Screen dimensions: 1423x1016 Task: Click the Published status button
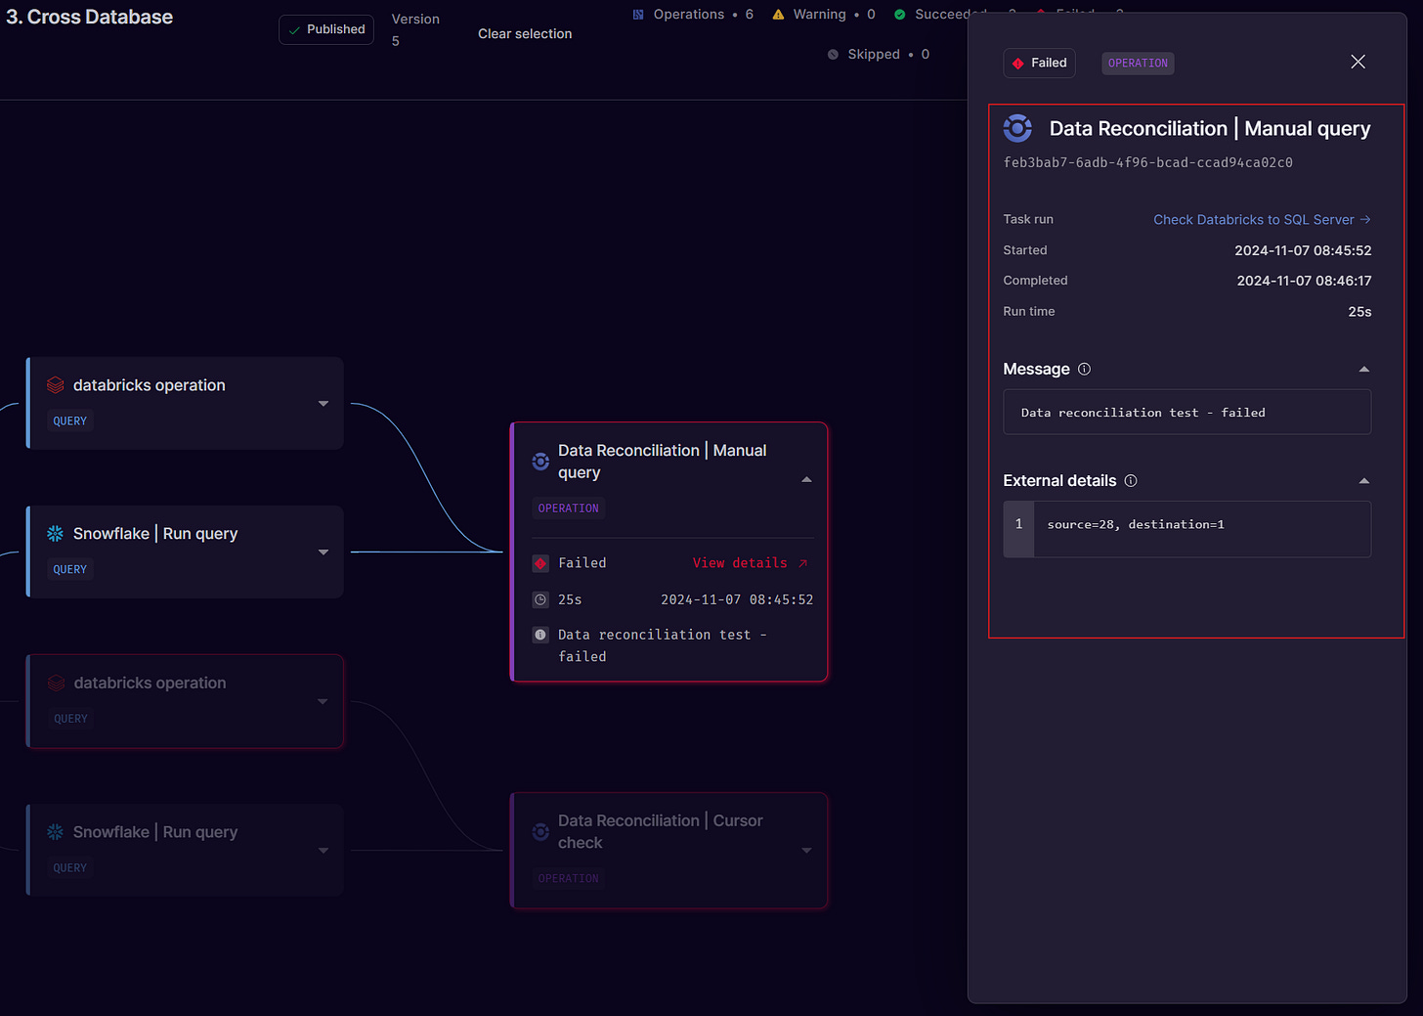coord(326,29)
